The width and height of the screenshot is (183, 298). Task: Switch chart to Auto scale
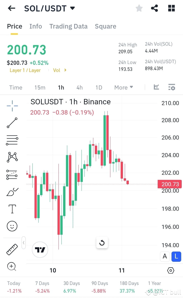click(165, 257)
